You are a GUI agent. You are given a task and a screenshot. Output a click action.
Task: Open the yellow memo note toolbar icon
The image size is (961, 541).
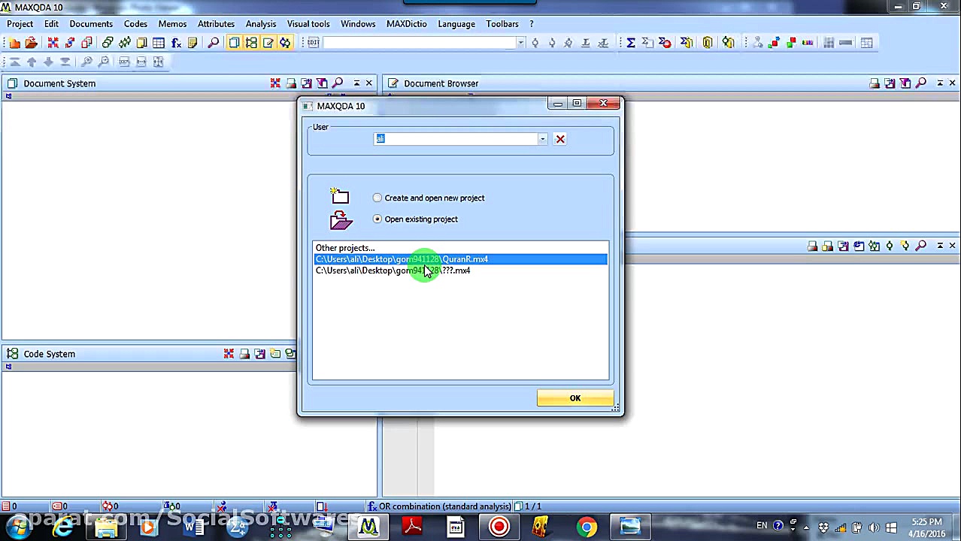pos(193,43)
